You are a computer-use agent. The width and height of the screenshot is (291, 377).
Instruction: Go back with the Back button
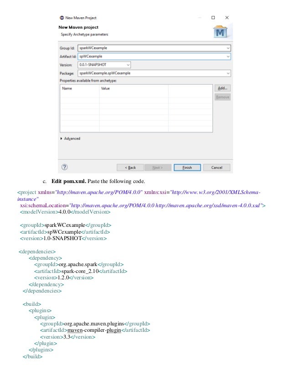(130, 168)
